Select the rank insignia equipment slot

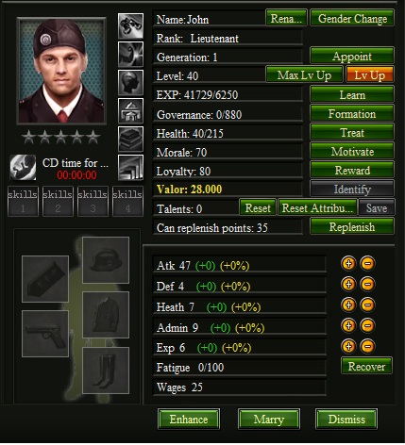tap(45, 279)
